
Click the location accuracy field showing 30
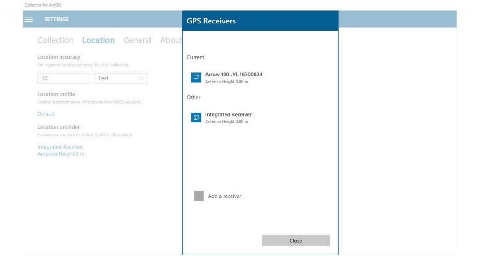[x=64, y=78]
